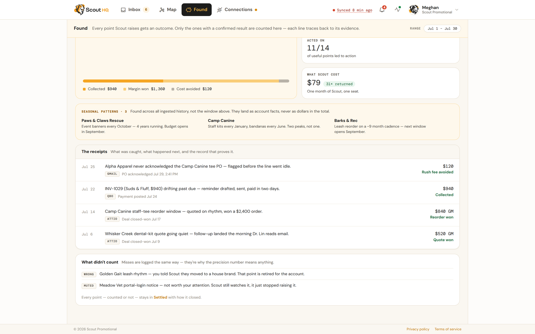This screenshot has width=535, height=334.
Task: Click the WRONG tag on Golden Gait
Action: tap(89, 274)
